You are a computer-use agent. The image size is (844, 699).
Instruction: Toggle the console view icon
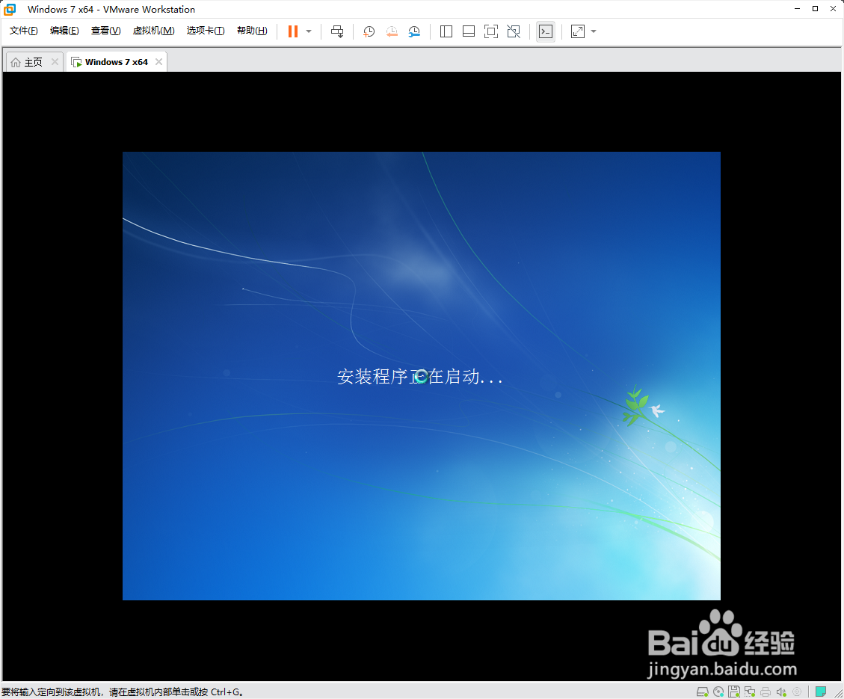tap(546, 31)
